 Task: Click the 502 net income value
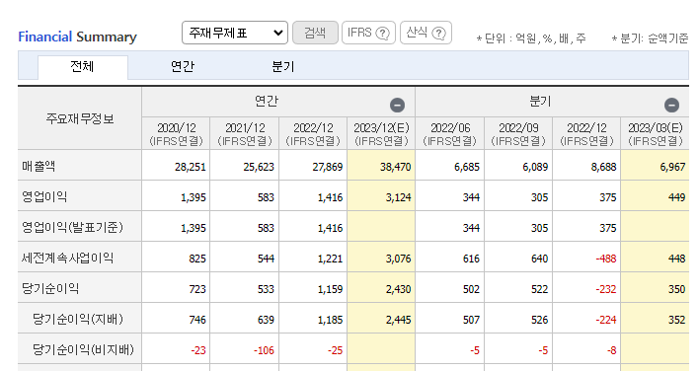click(471, 289)
